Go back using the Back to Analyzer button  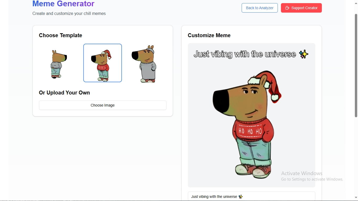coord(260,8)
